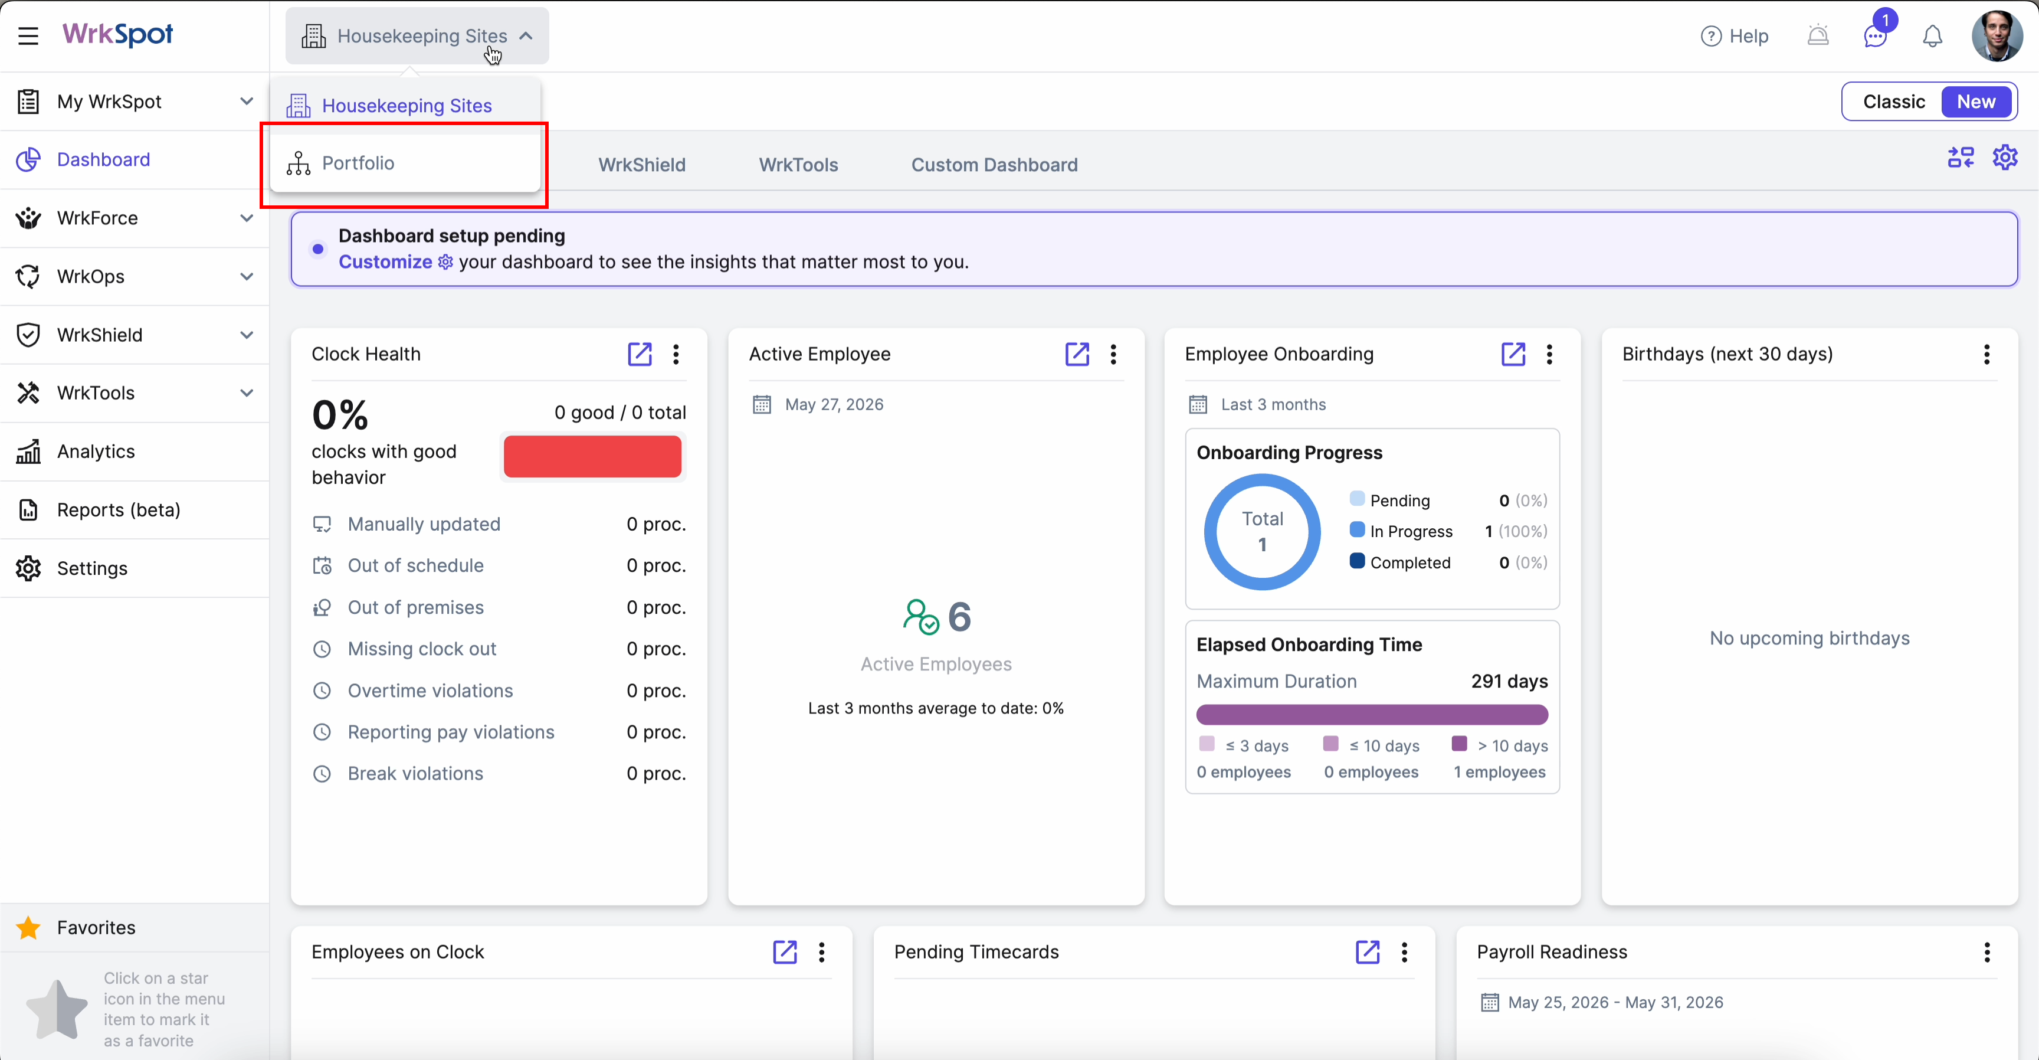
Task: Click the rearrange widgets icon
Action: pos(1961,157)
